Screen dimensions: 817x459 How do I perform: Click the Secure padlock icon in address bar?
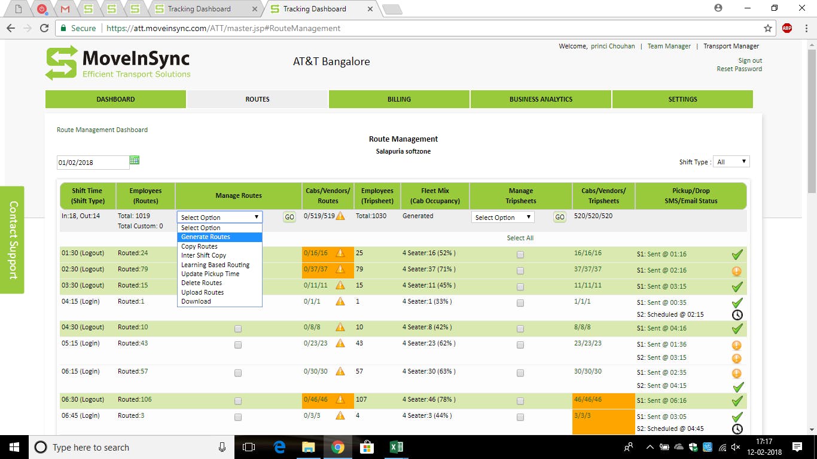click(x=62, y=28)
